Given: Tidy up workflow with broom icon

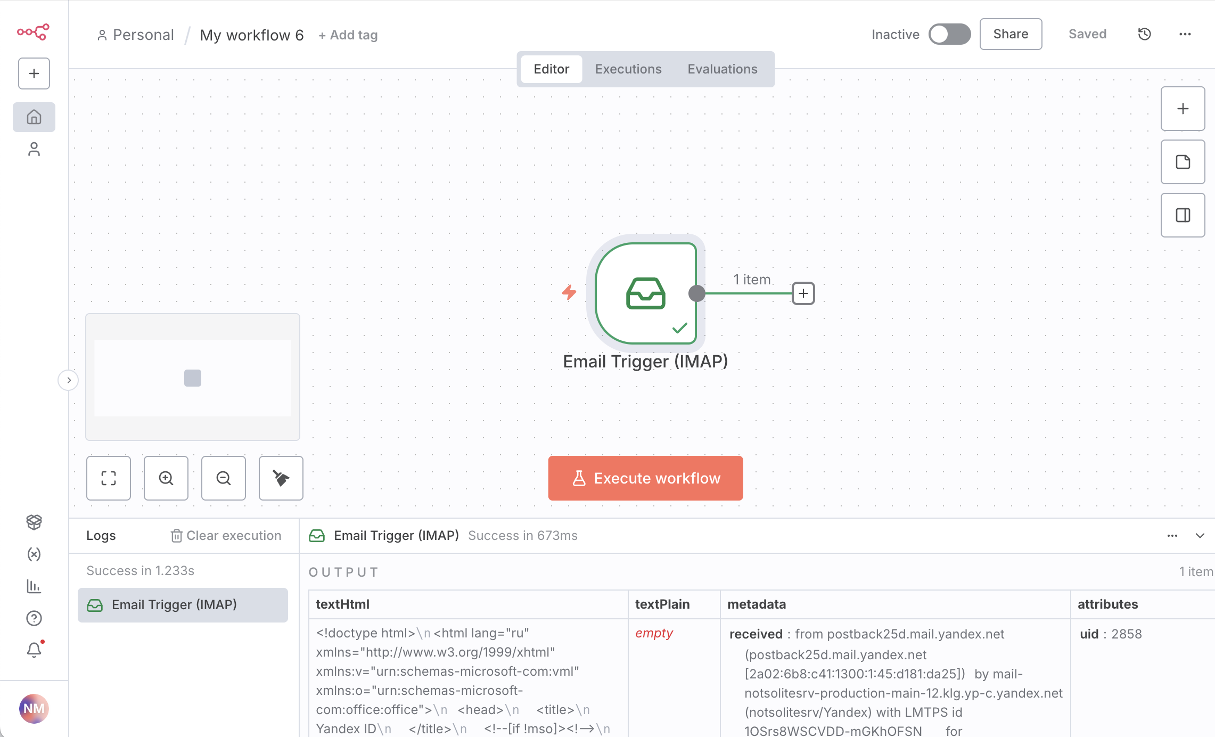Looking at the screenshot, I should 281,478.
